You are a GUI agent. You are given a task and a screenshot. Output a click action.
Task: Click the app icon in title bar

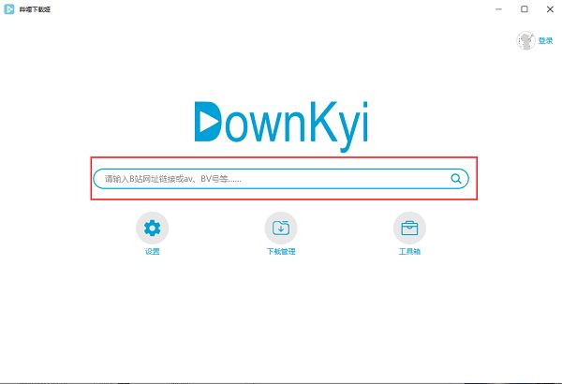tap(9, 9)
